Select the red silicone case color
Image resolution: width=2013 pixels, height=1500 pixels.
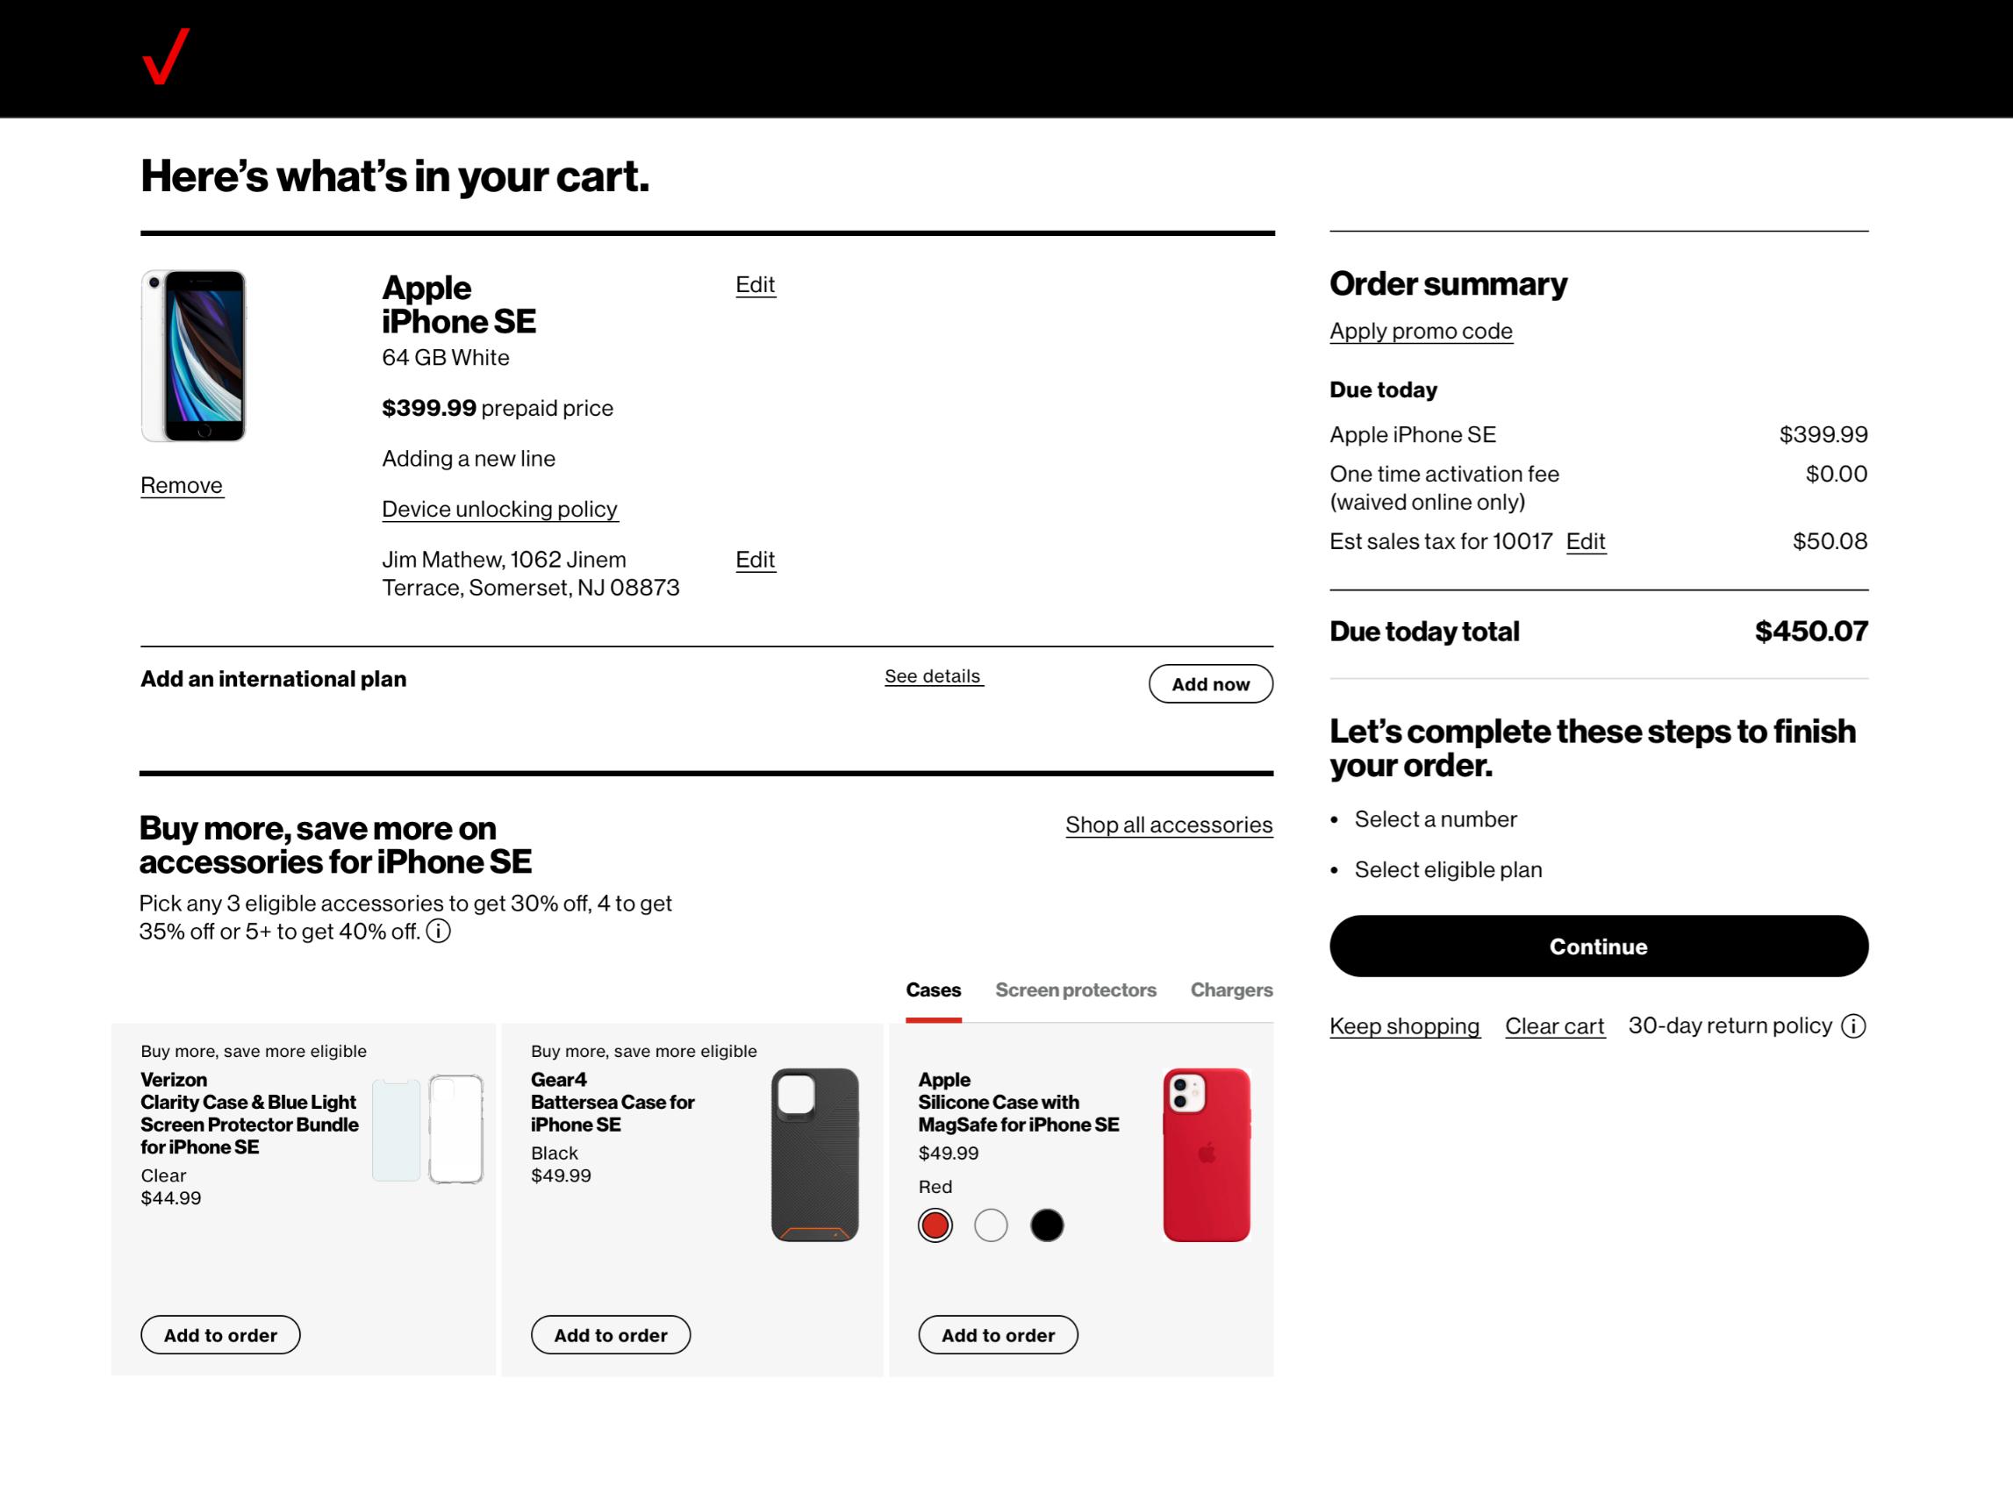tap(935, 1225)
